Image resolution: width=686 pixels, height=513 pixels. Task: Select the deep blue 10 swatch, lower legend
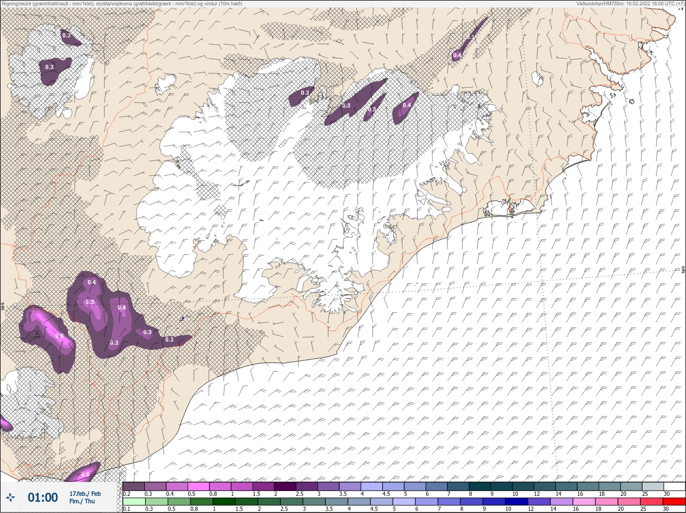(517, 502)
